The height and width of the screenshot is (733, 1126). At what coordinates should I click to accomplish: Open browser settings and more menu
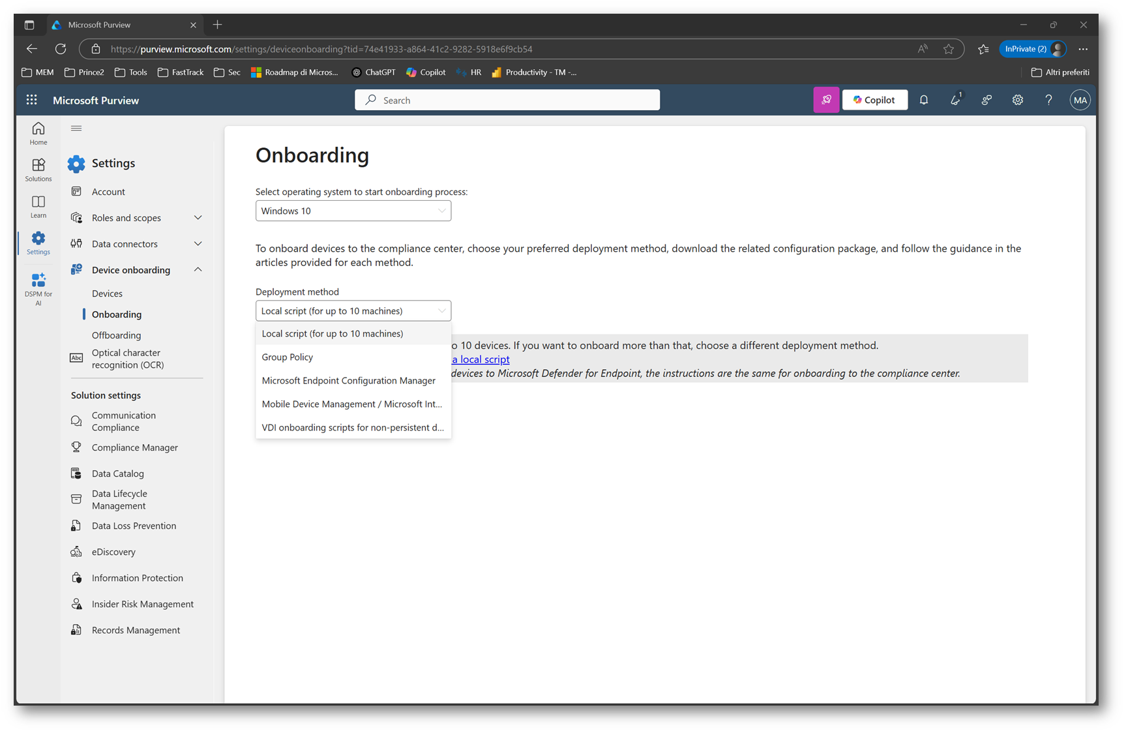1083,49
